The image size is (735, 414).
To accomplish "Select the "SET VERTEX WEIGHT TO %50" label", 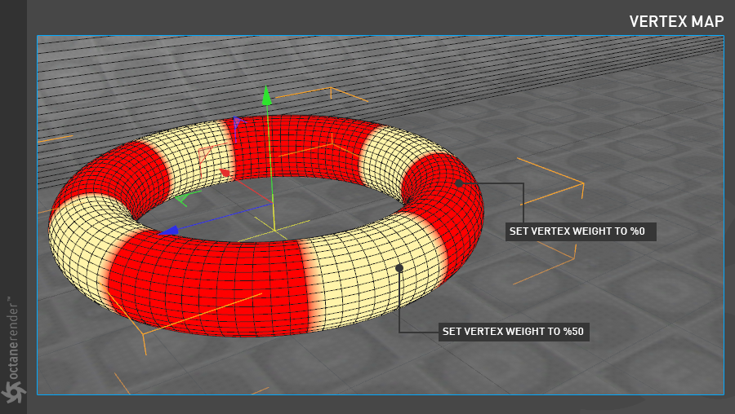I will pyautogui.click(x=514, y=332).
